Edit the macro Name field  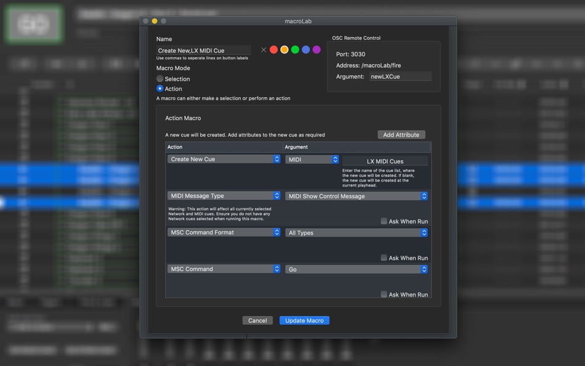pyautogui.click(x=203, y=51)
